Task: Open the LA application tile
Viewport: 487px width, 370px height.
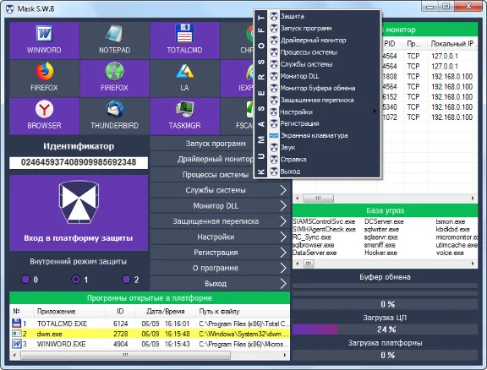Action: tap(185, 79)
